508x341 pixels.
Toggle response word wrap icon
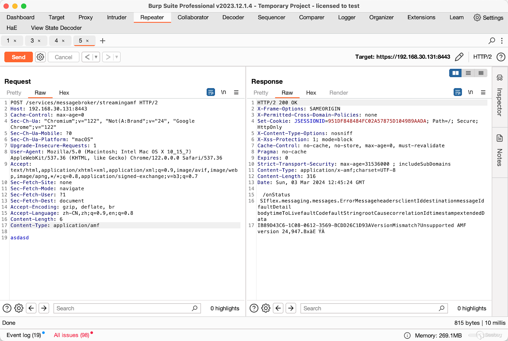[x=458, y=92]
